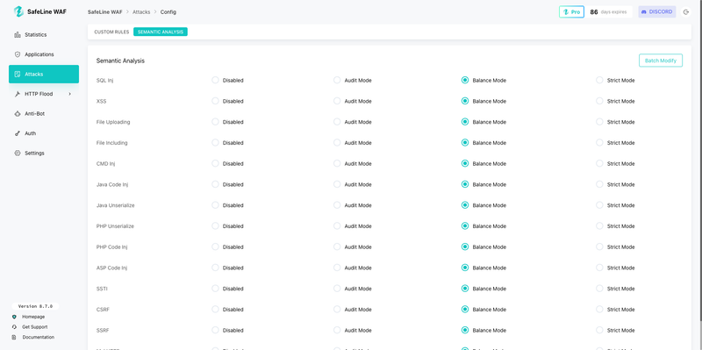
Task: Set File Uploading to Strict Mode
Action: pos(599,122)
